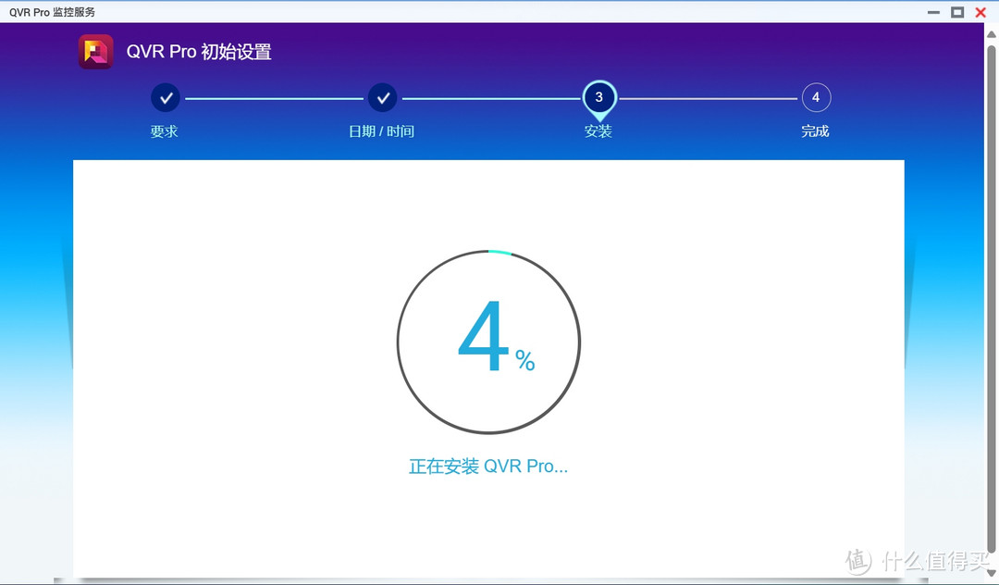Screen dimensions: 999x585
Task: Click the completed checkmark for 要求 step
Action: tap(165, 96)
